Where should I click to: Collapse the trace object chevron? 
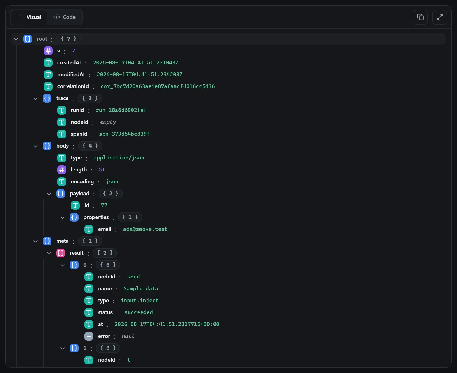point(35,98)
